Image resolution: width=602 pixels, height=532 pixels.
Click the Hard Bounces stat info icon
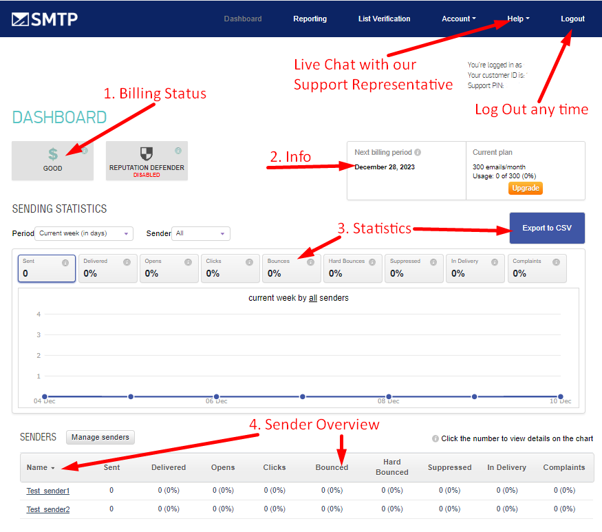pyautogui.click(x=372, y=262)
